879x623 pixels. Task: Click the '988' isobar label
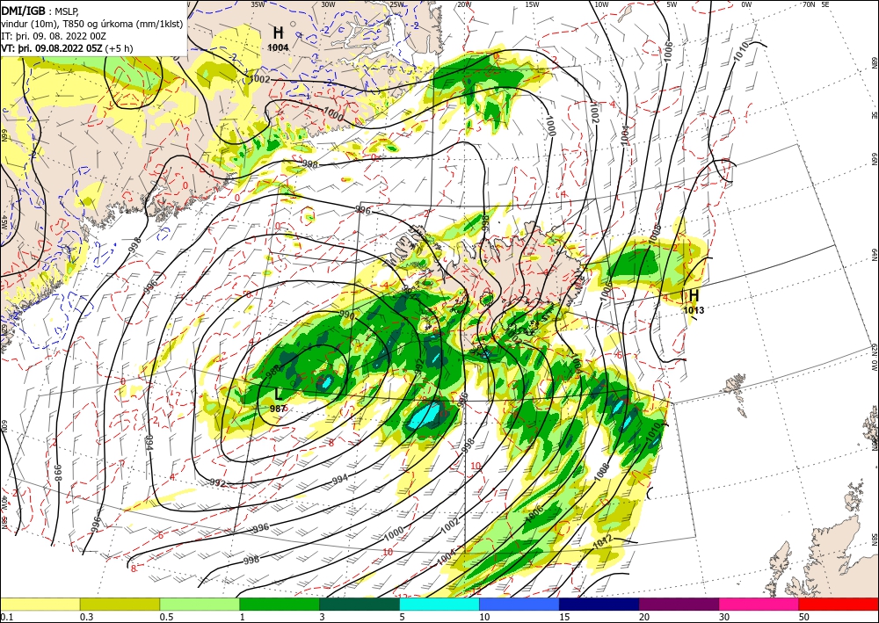click(x=273, y=370)
